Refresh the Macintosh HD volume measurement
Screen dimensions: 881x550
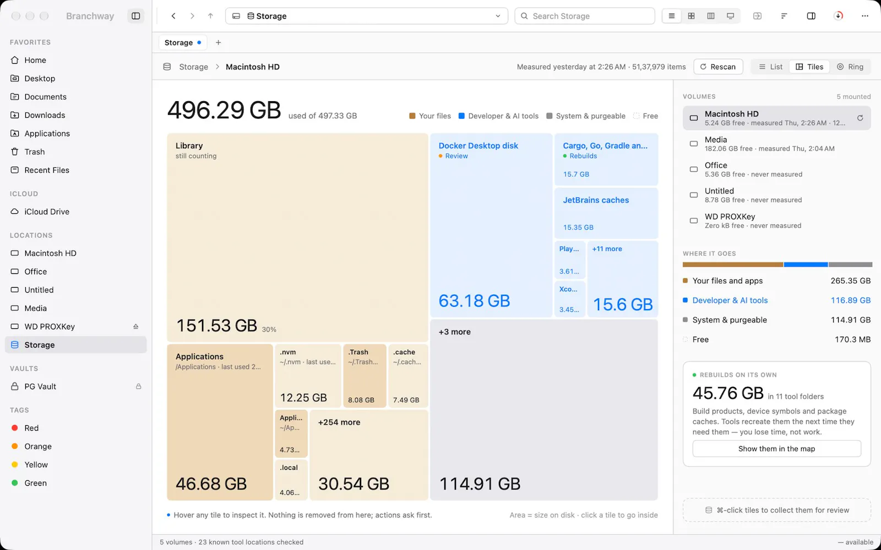coord(860,118)
